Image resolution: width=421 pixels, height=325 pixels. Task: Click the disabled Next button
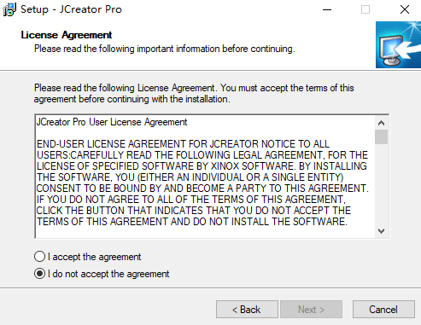(311, 310)
